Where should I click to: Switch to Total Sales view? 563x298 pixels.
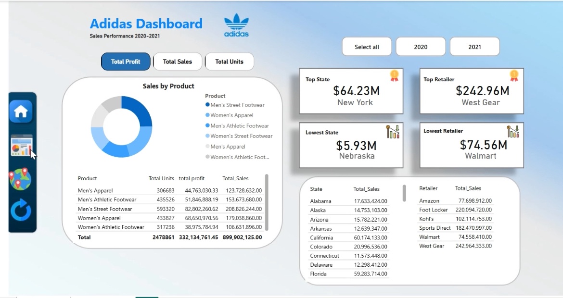point(178,62)
